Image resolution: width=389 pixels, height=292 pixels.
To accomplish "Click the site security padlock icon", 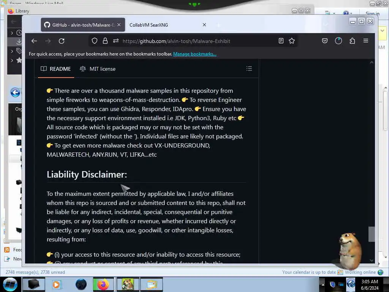I will (105, 41).
